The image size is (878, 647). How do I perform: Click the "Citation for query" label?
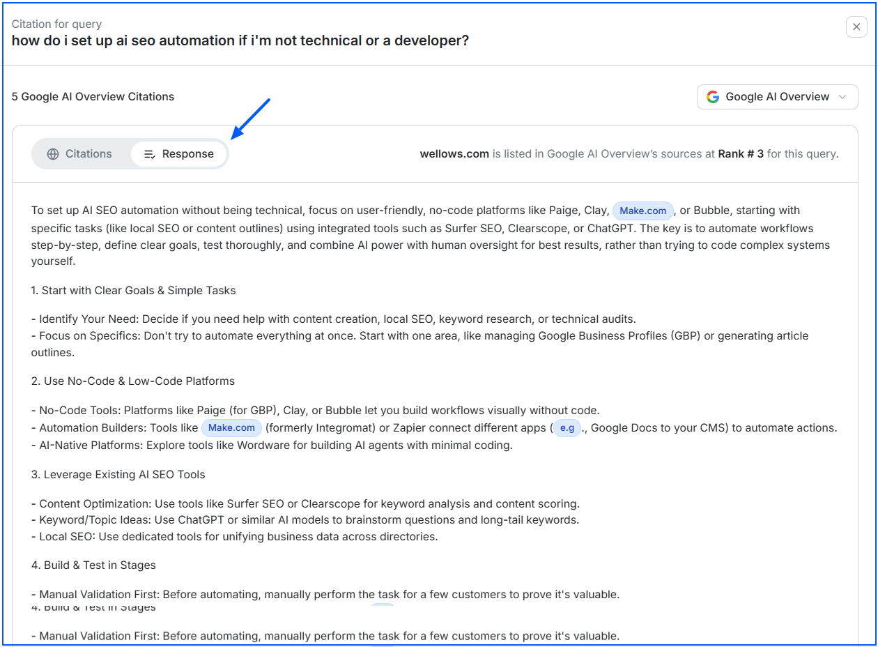tap(56, 24)
